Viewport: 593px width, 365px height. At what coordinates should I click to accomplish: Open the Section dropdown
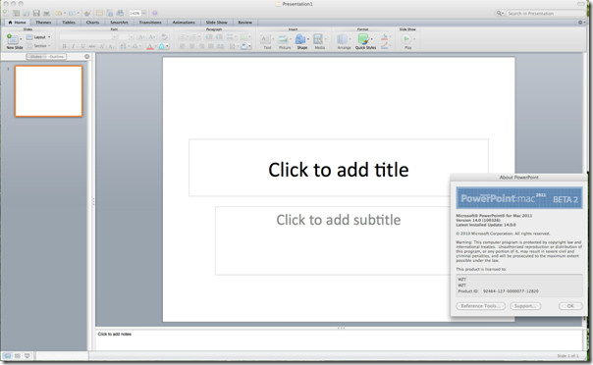(x=38, y=46)
